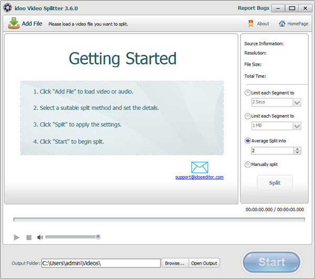Open the support@idooeditor.com email link
Image resolution: width=315 pixels, height=279 pixels.
coord(199,177)
